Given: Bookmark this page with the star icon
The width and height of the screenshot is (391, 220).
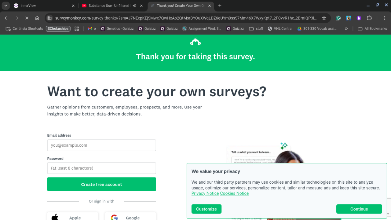Looking at the screenshot, I should click(324, 18).
